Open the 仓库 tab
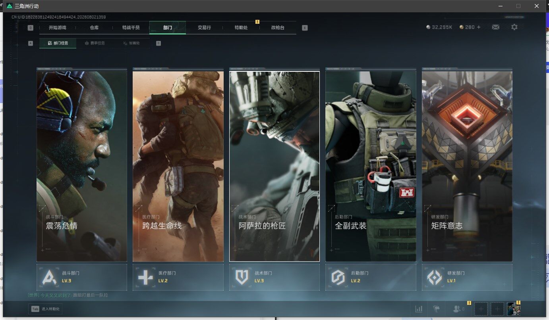 click(94, 28)
